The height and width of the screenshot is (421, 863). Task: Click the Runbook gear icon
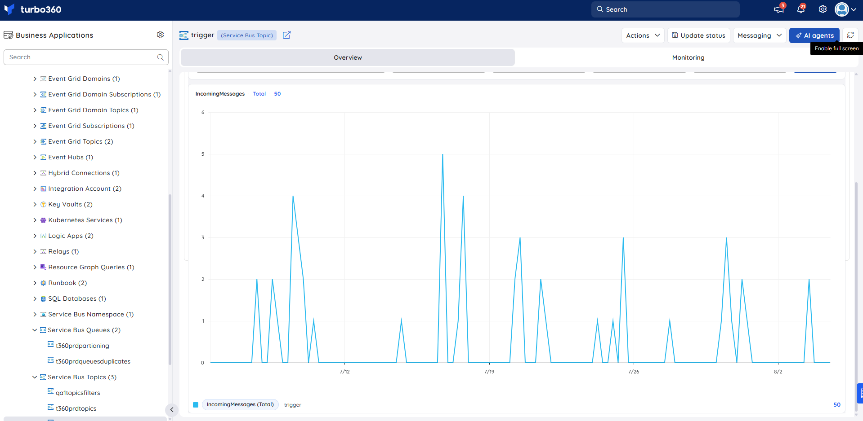coord(43,283)
